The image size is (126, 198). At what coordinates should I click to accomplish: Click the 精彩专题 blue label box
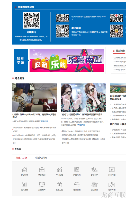pyautogui.click(x=21, y=61)
